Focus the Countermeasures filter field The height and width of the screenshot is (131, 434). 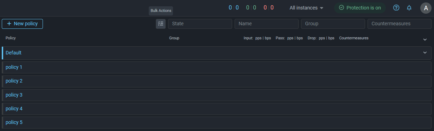pyautogui.click(x=400, y=24)
